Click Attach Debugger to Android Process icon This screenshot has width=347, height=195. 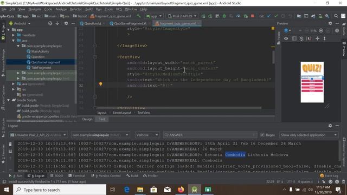[246, 16]
